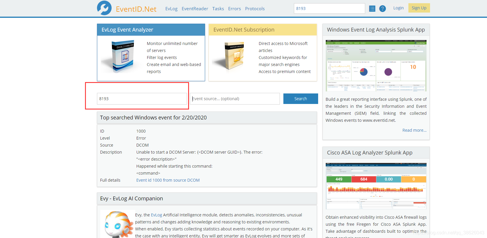Screen dimensions: 487x238
Task: Click Read more under Windows Event Log app
Action: 414,130
